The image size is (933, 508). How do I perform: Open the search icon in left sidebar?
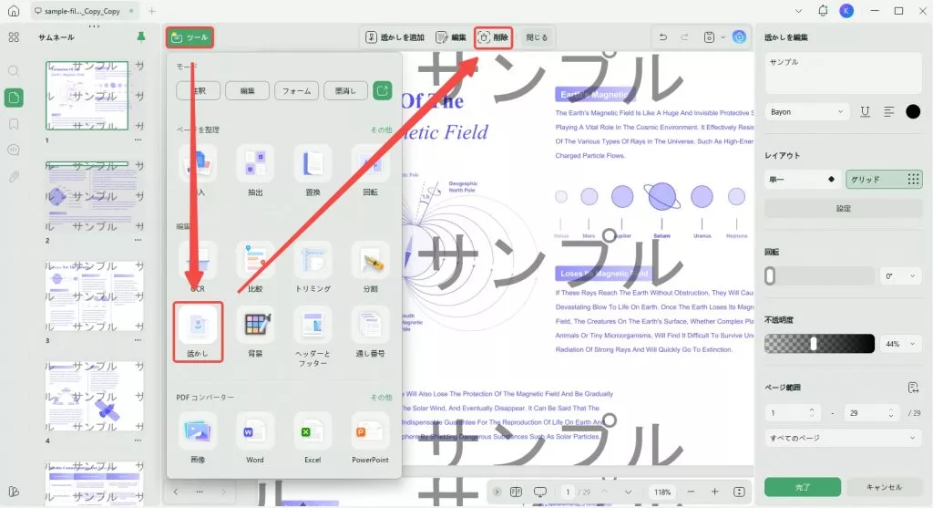pyautogui.click(x=14, y=71)
